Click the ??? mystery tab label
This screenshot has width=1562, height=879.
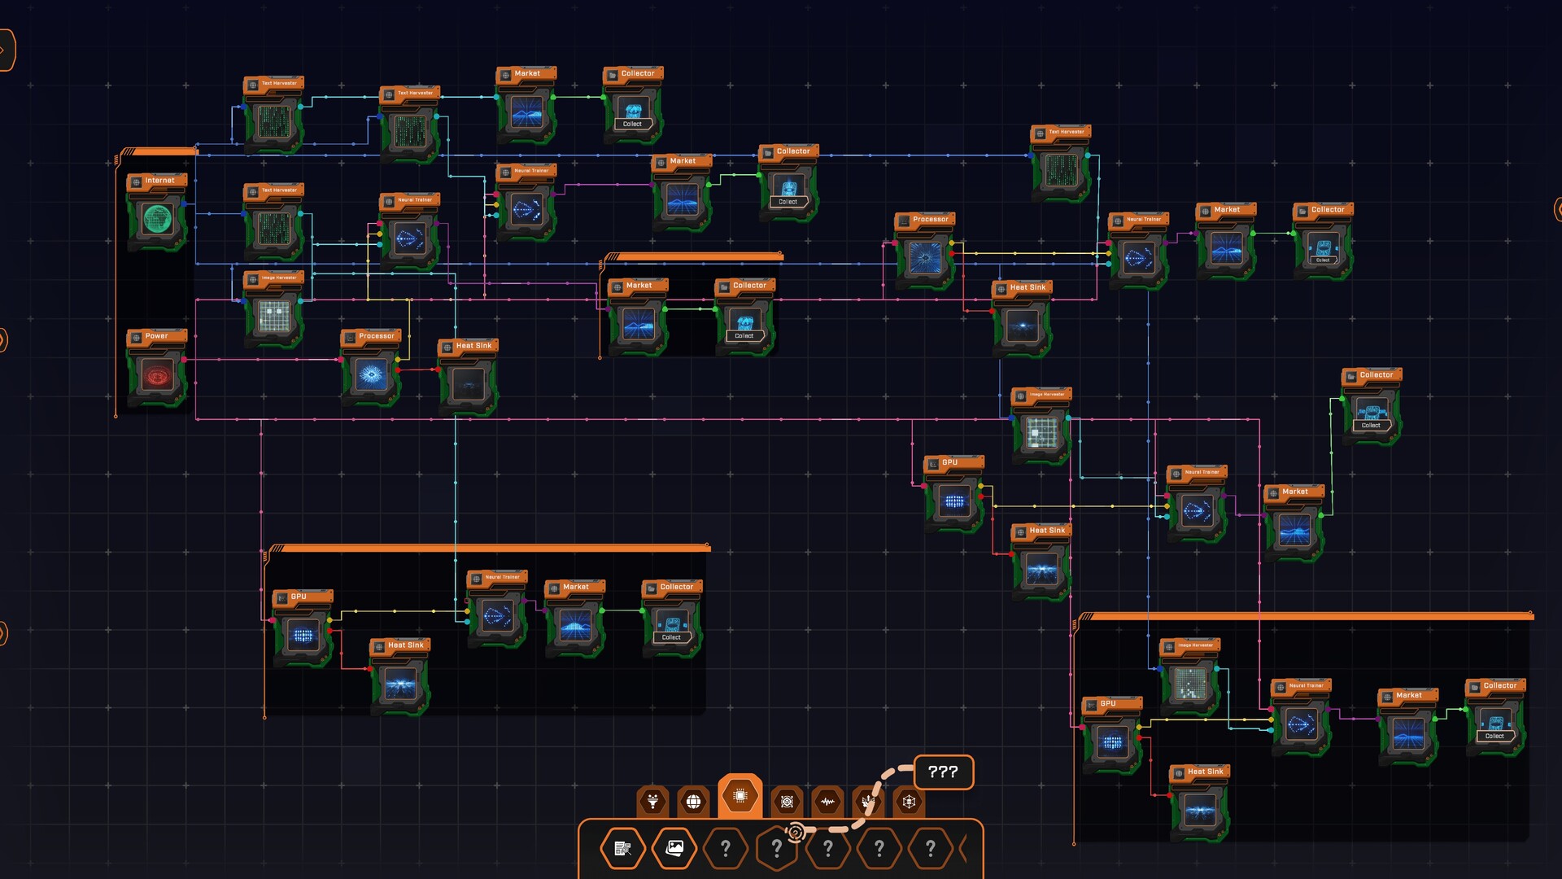point(942,772)
